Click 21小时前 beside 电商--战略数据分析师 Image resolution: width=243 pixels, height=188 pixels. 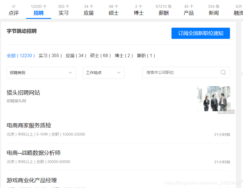coord(222,162)
